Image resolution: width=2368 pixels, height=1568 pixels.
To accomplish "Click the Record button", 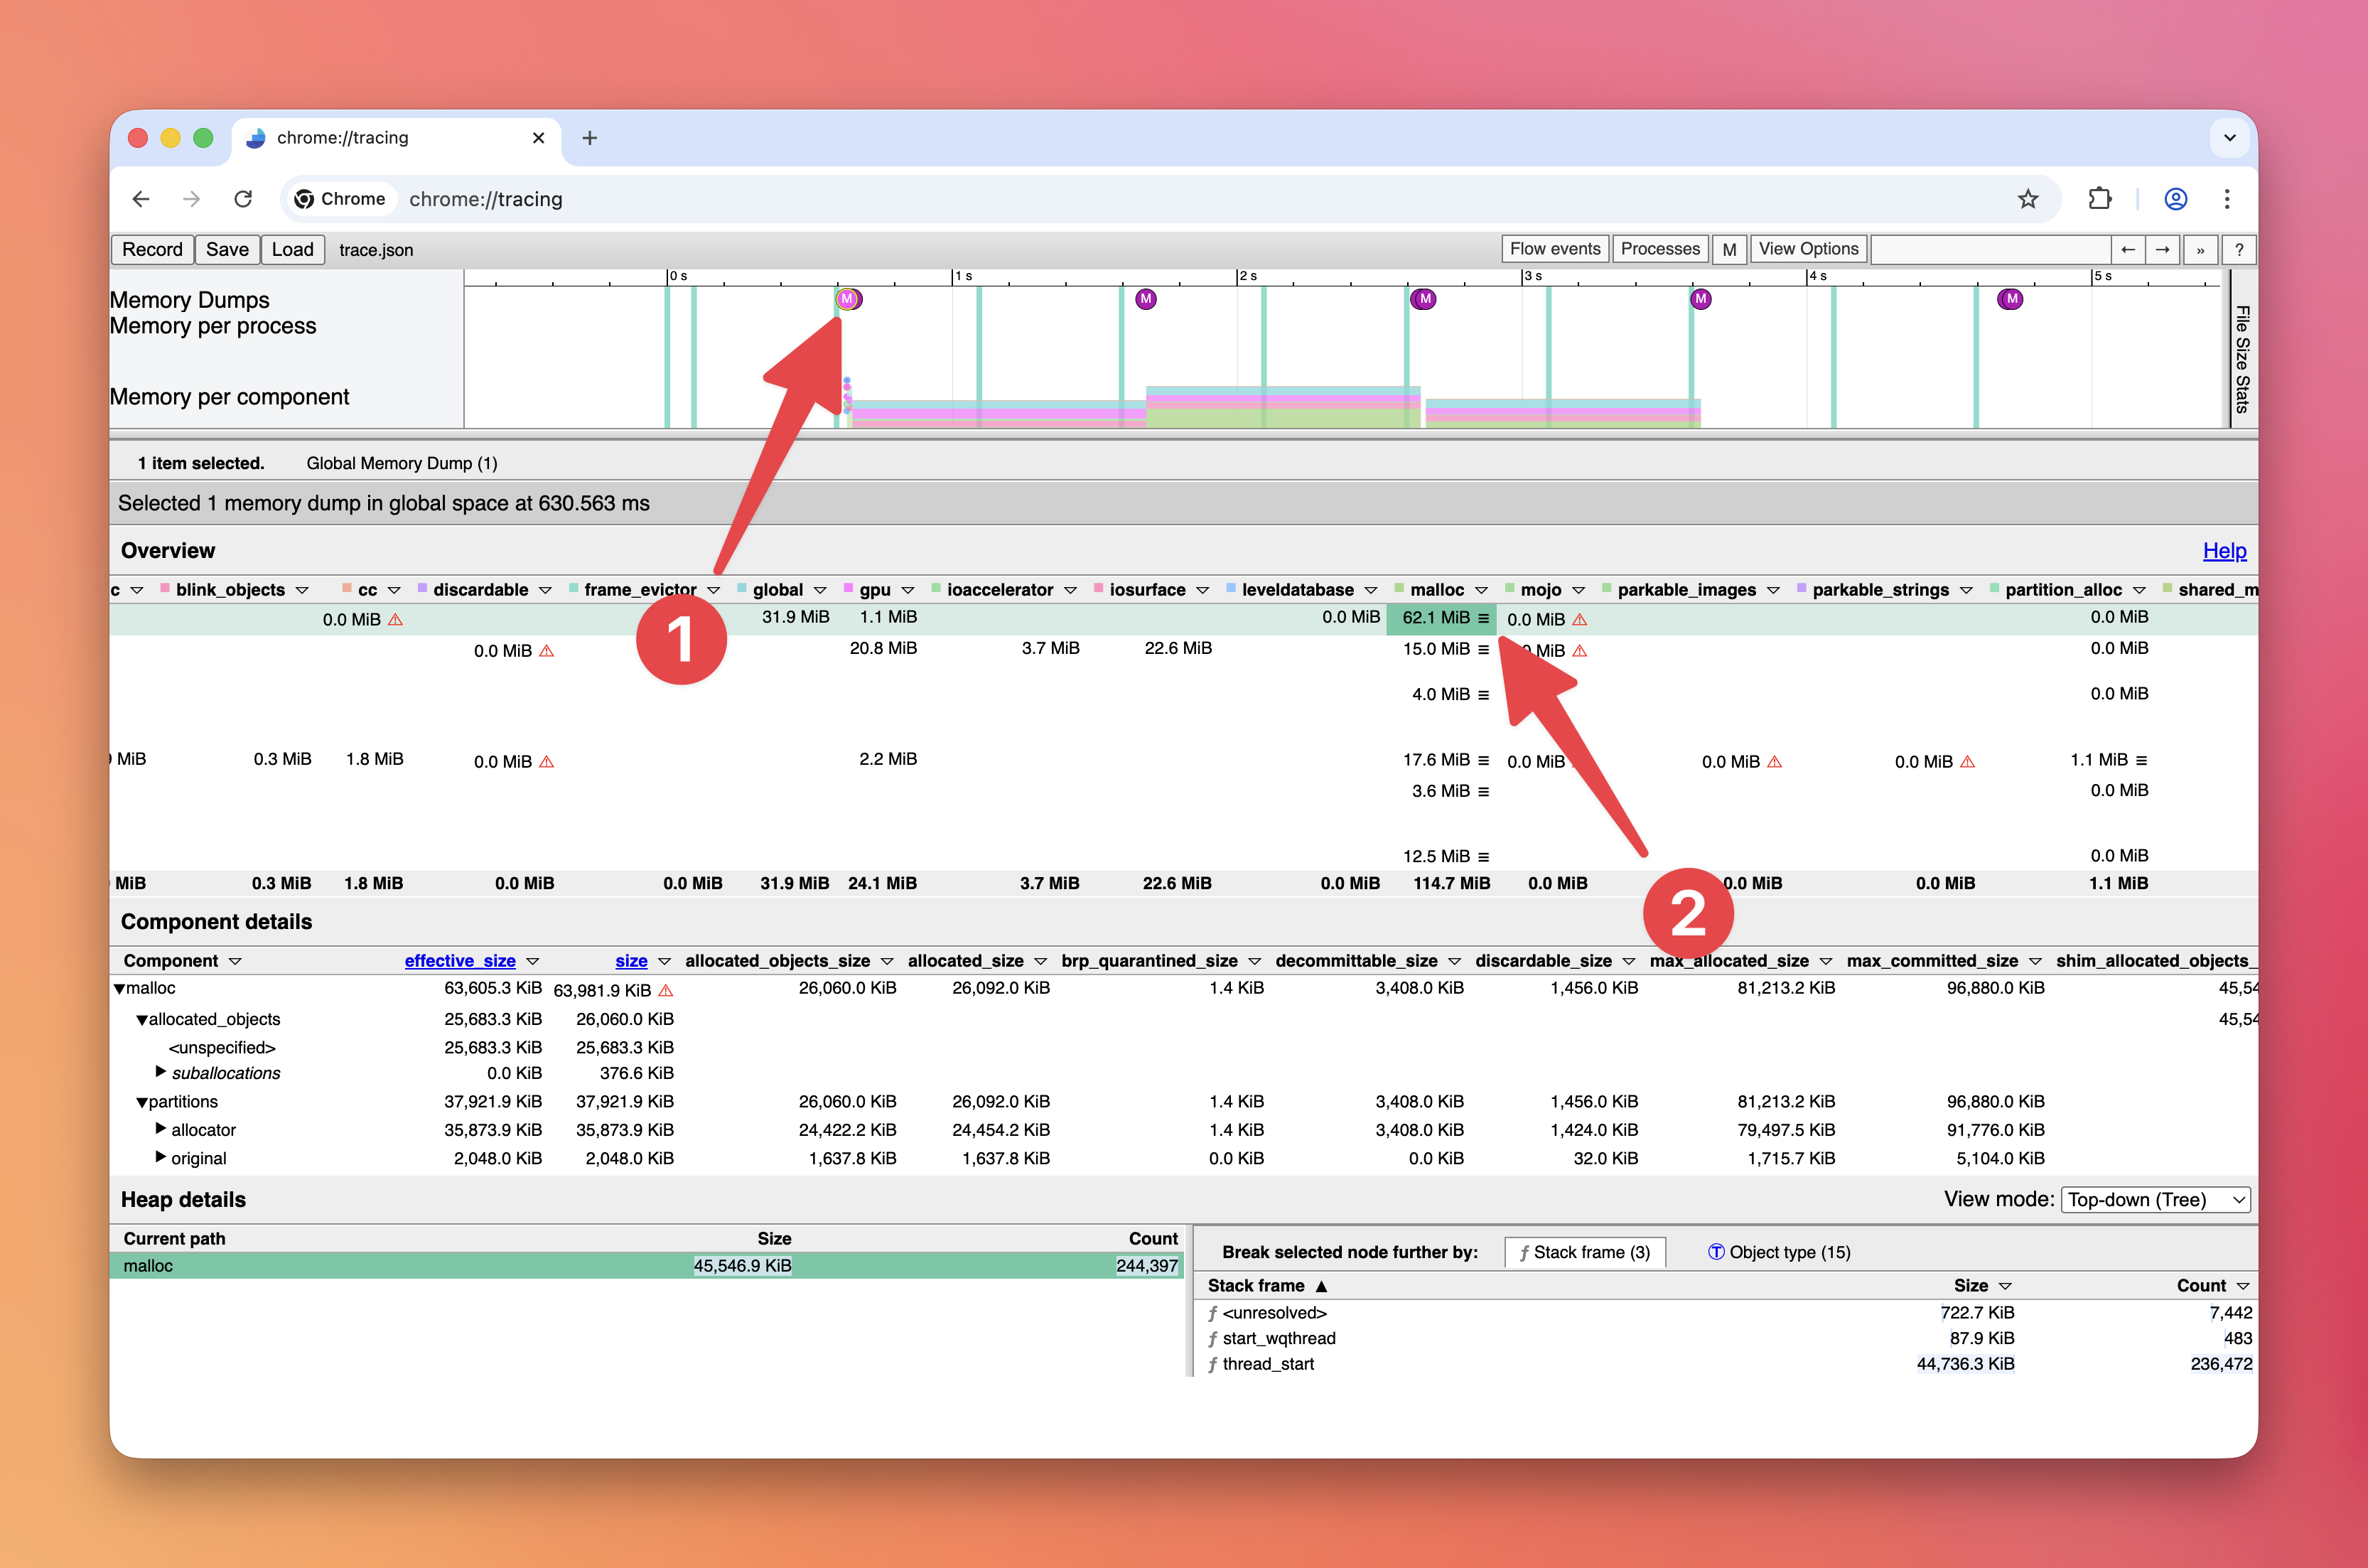I will [x=152, y=249].
